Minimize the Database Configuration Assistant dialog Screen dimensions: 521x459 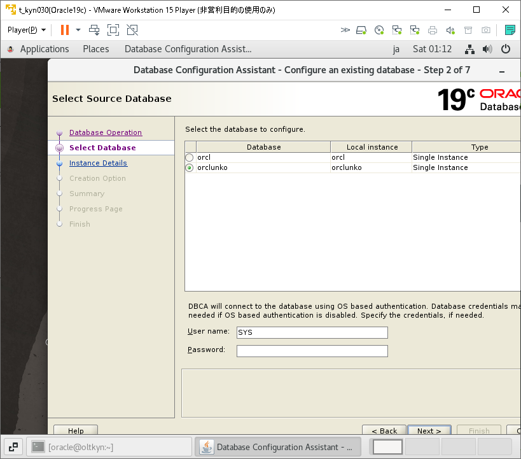[x=502, y=71]
